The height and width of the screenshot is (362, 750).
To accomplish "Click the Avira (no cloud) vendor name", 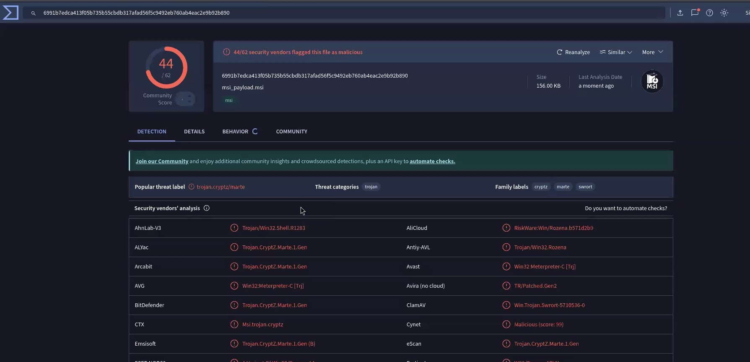I will point(426,286).
